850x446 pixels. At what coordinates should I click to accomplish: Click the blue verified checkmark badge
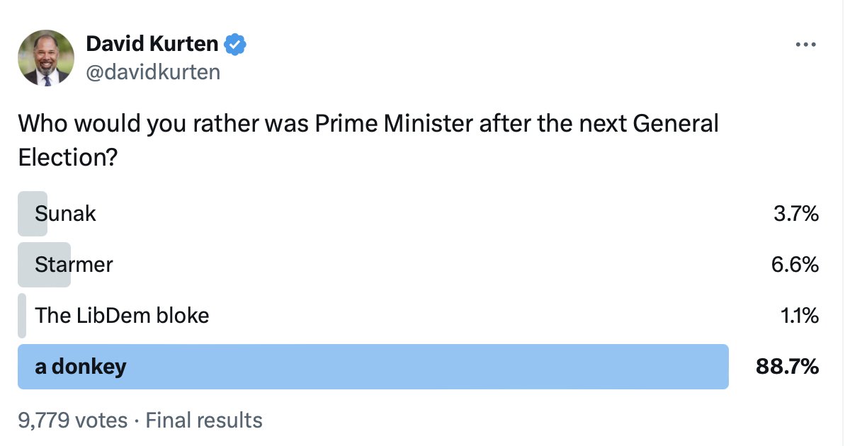[235, 45]
